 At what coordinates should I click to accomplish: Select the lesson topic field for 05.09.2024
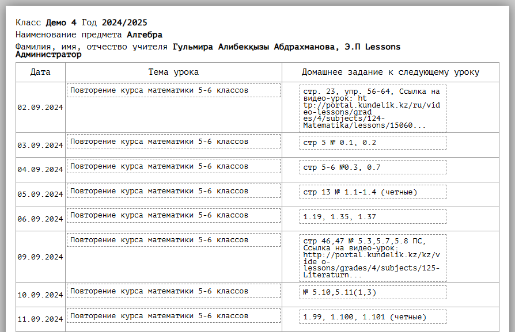[173, 191]
